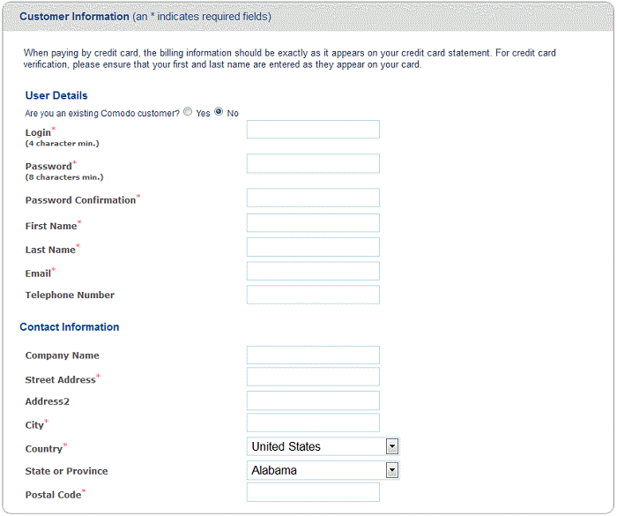
Task: Click the Alabama state combo box
Action: [323, 470]
